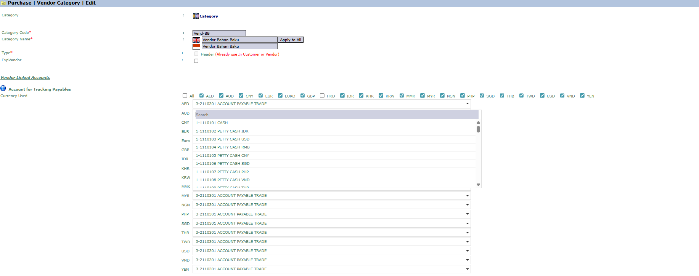Toggle the All currency checkbox

[x=185, y=96]
